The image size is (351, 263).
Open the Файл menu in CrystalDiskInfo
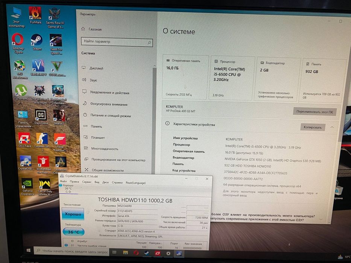tap(63, 181)
